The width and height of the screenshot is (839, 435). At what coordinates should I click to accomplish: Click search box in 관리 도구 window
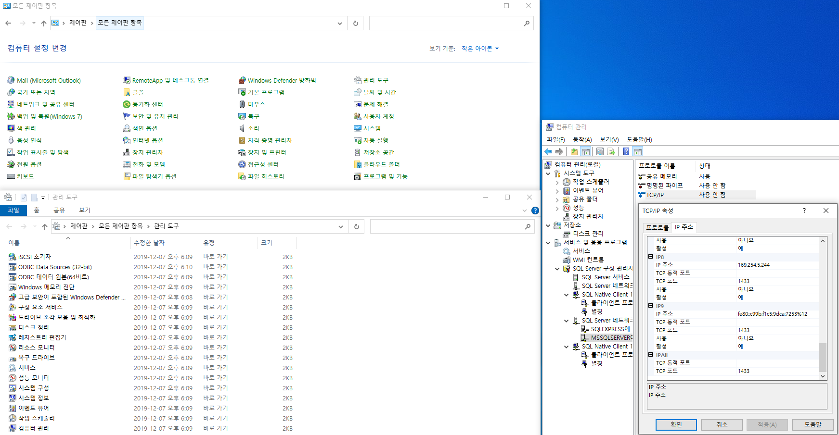(x=452, y=226)
